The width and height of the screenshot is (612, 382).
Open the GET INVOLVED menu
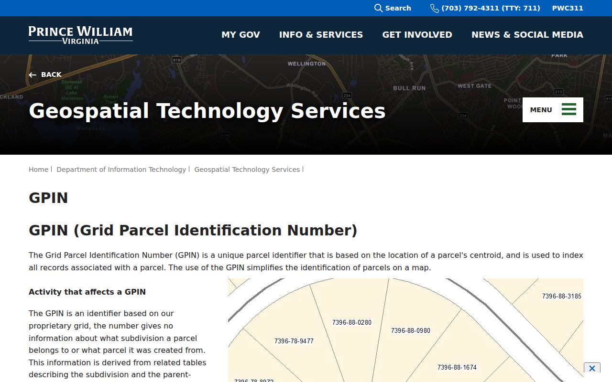click(x=417, y=35)
